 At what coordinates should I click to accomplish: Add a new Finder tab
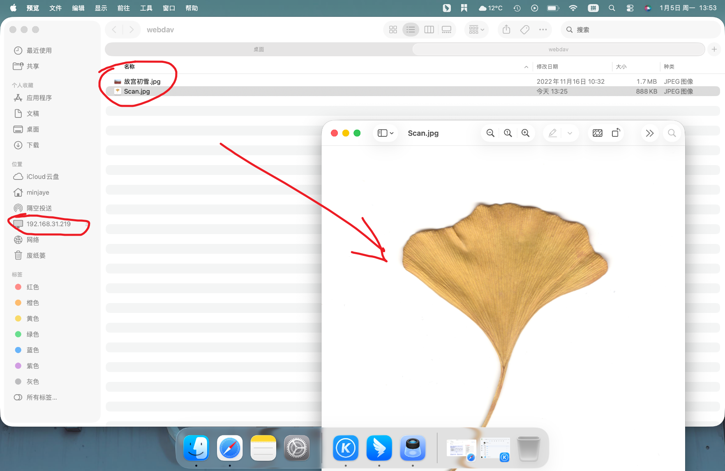click(714, 49)
